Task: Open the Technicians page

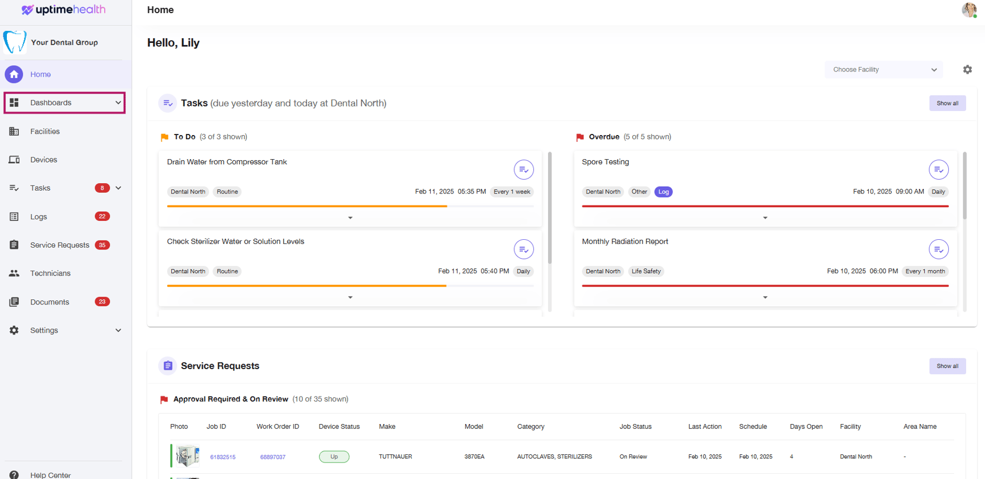Action: point(50,273)
